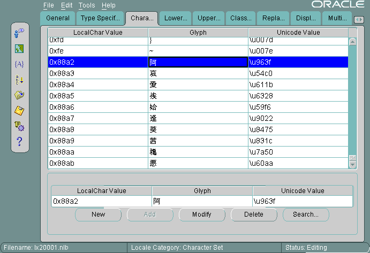Screen dimensions: 370x253
Task: Open the Tools menu
Action: click(x=86, y=5)
